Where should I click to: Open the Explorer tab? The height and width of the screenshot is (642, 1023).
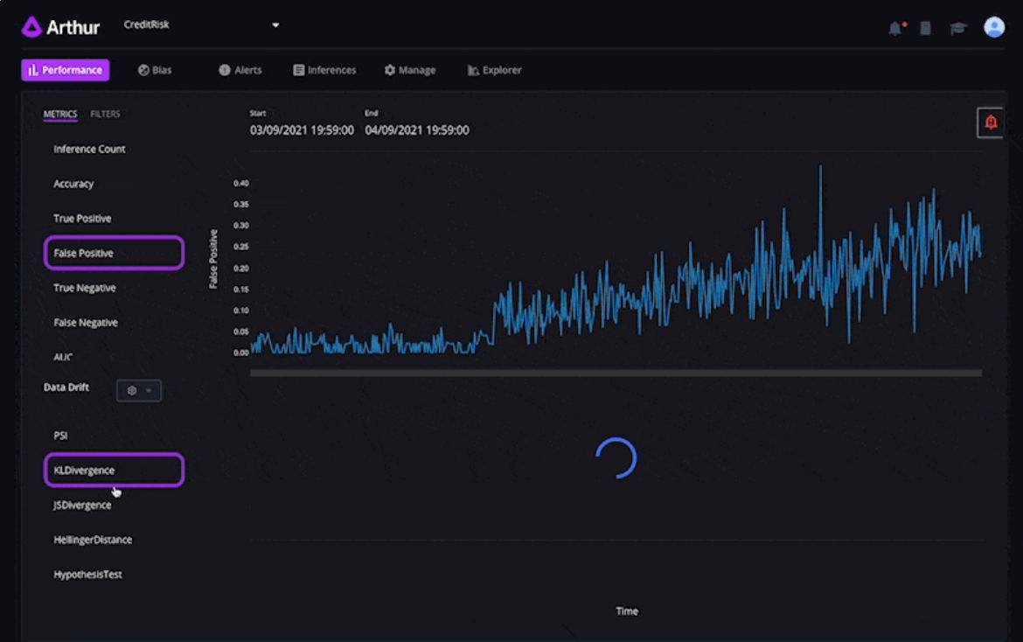click(x=495, y=70)
